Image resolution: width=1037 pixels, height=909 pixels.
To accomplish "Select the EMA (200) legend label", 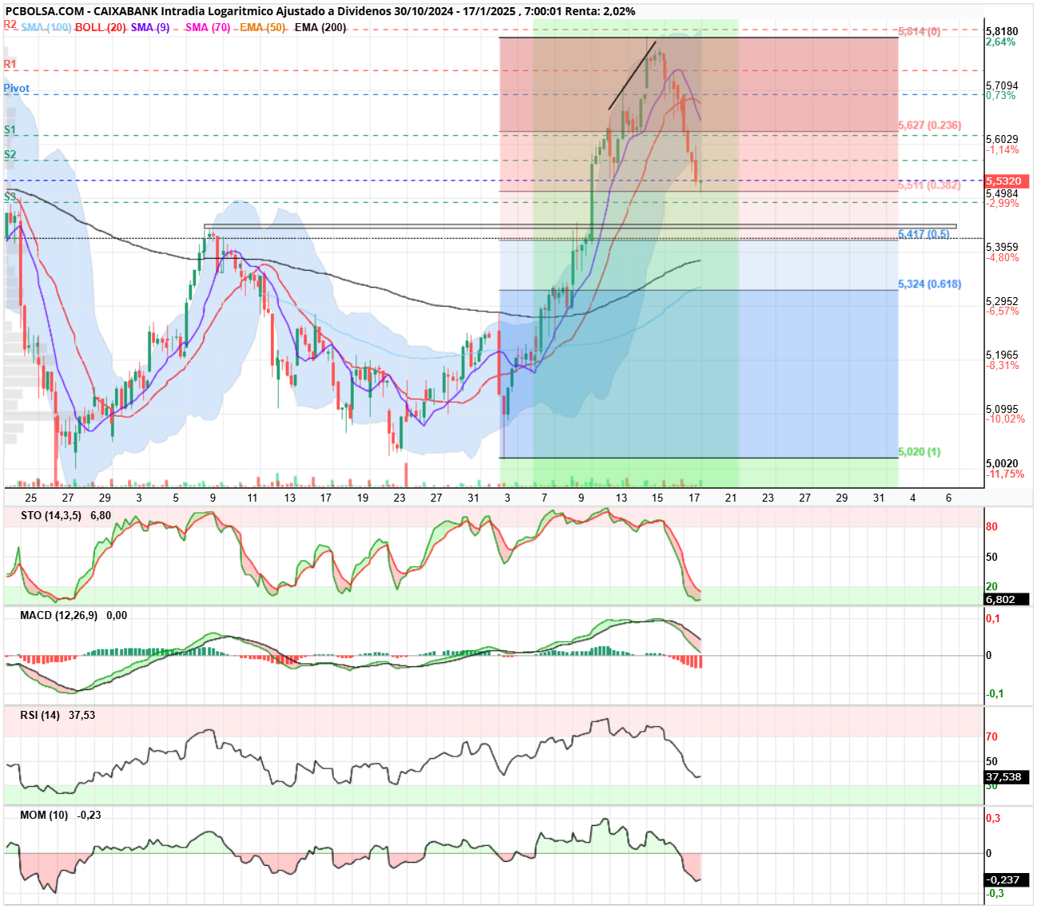I will pos(320,27).
